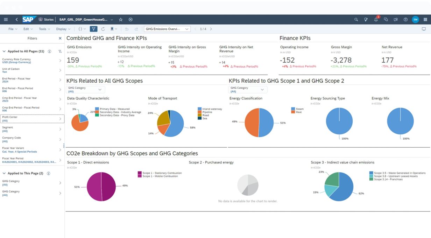Screen dimensions: 431x238
Task: Open the Tools menu
Action: coord(44,29)
